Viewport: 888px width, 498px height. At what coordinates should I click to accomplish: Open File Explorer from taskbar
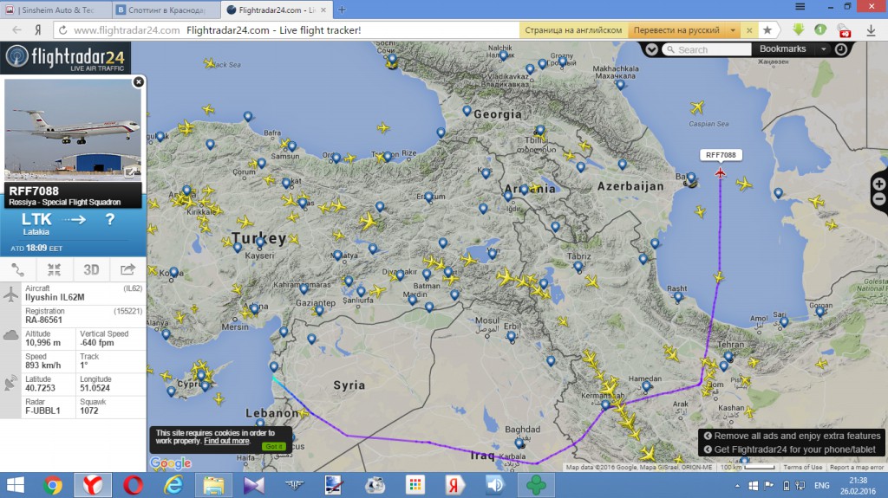pos(213,486)
